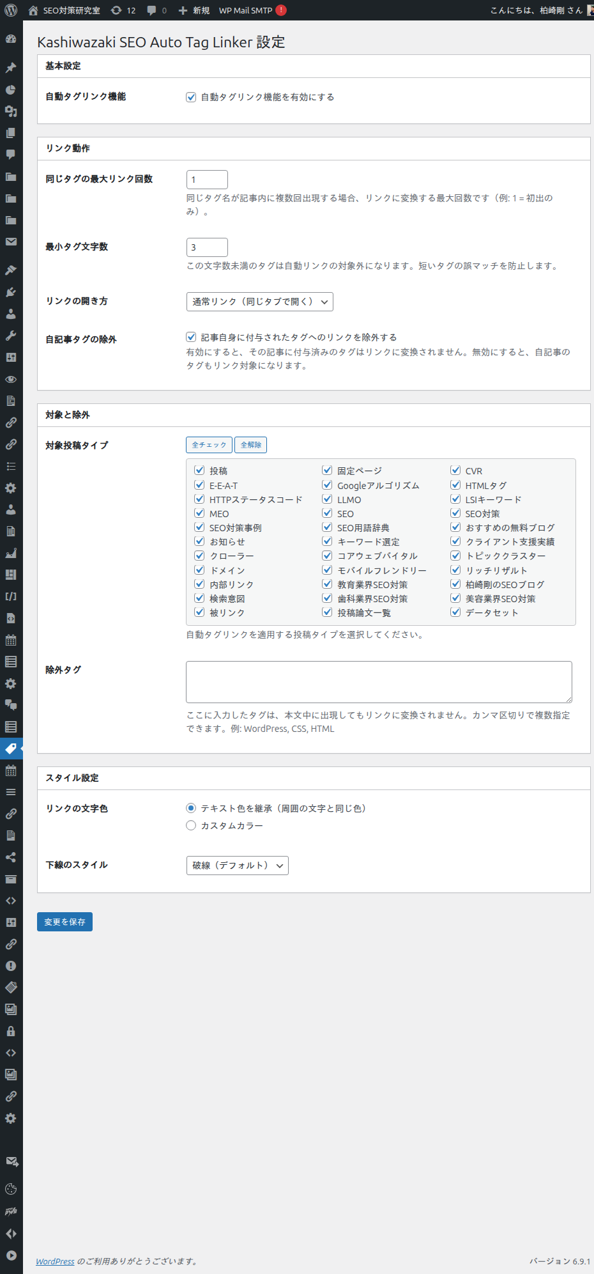Image resolution: width=594 pixels, height=1274 pixels.
Task: Uncheck the LLMO post type checkbox
Action: tap(327, 499)
